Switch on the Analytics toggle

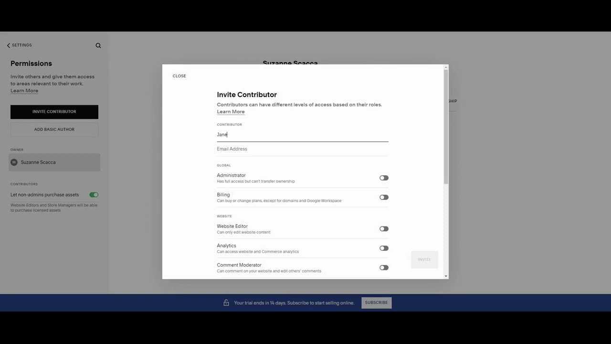point(384,248)
